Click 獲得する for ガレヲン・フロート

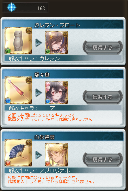(x=103, y=47)
